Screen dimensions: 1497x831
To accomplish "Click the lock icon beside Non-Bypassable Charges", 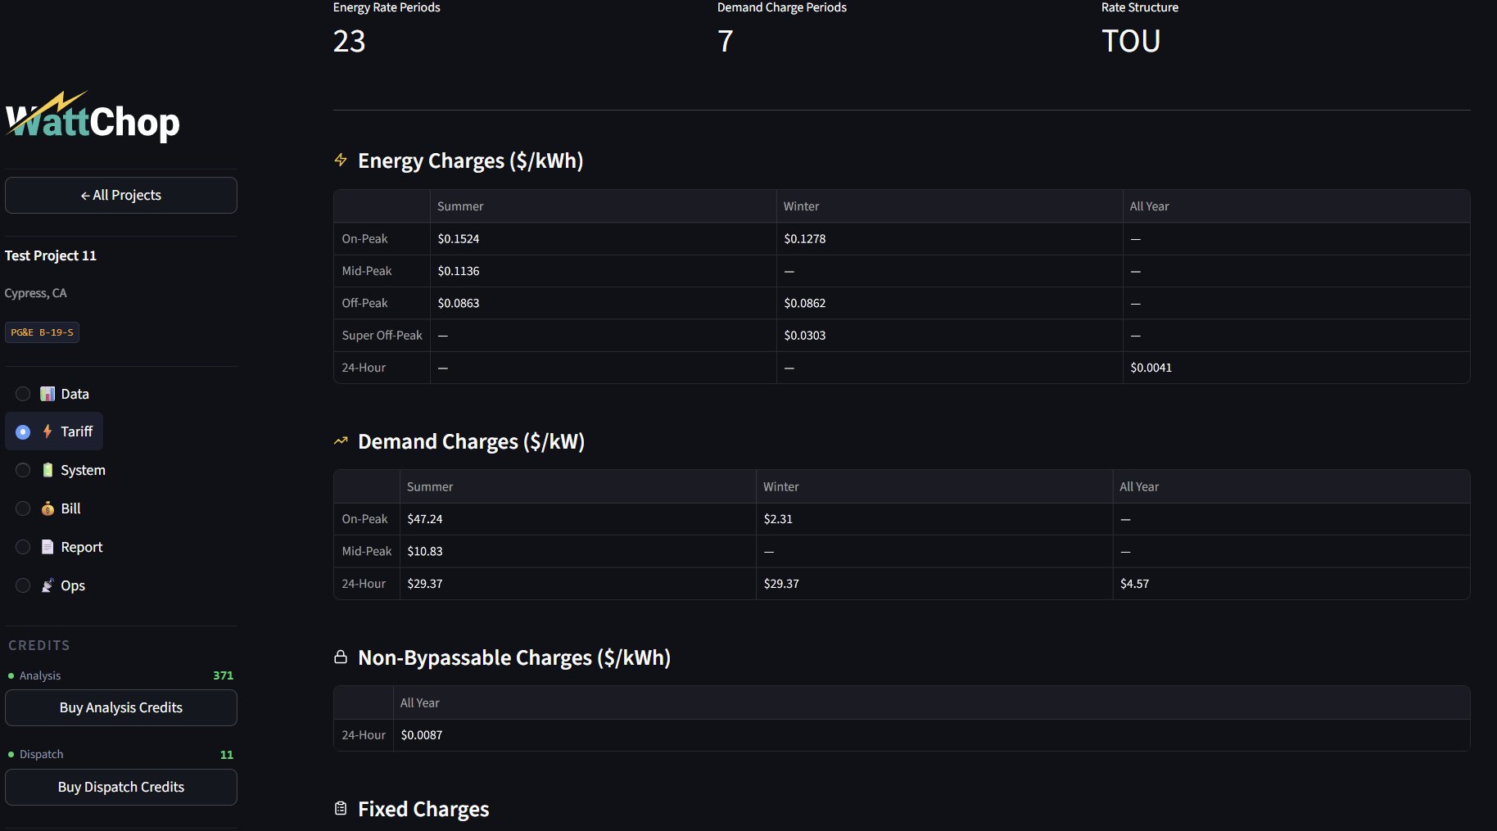I will click(x=341, y=657).
